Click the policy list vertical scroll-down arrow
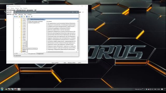The image size is (166, 93). (x=78, y=51)
